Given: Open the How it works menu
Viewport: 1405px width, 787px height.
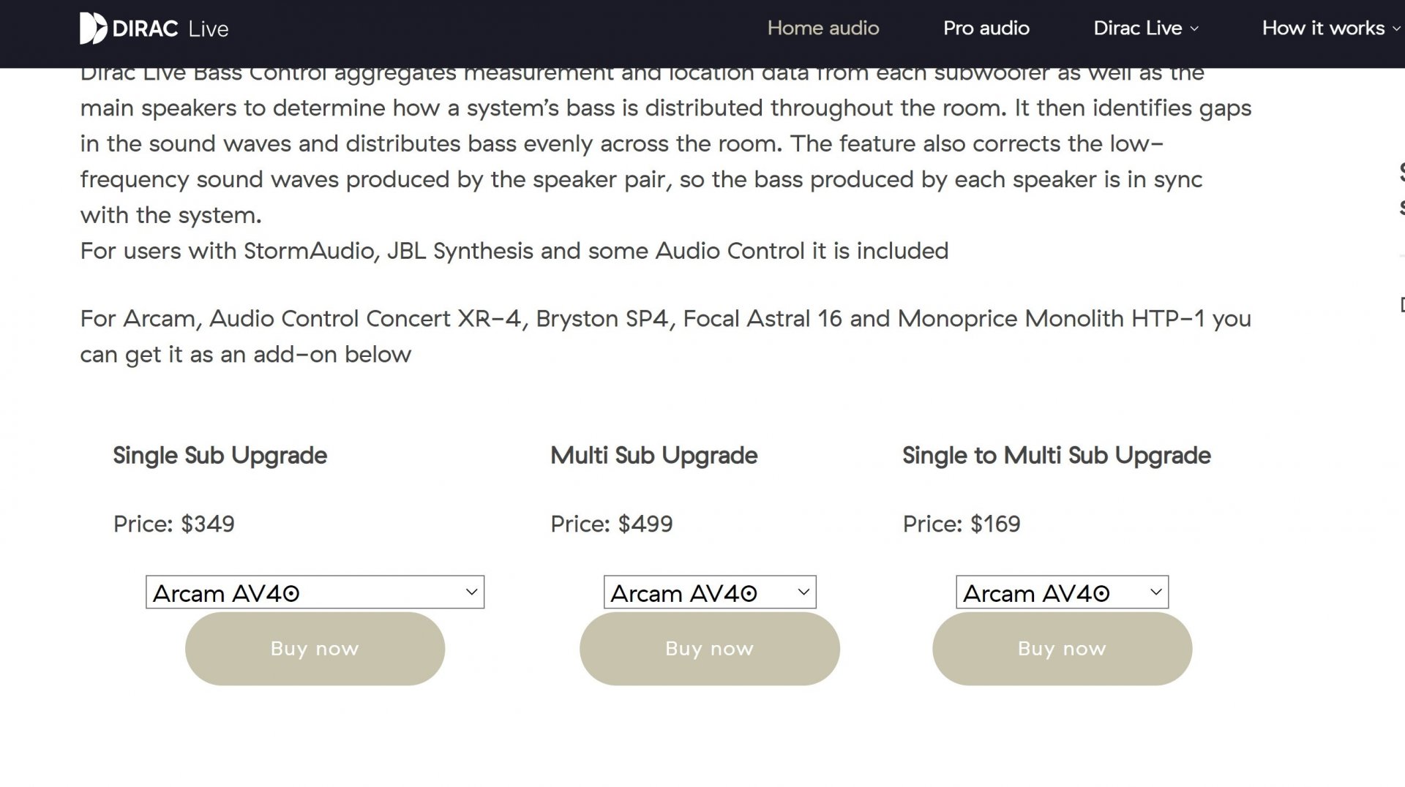Looking at the screenshot, I should [1323, 29].
